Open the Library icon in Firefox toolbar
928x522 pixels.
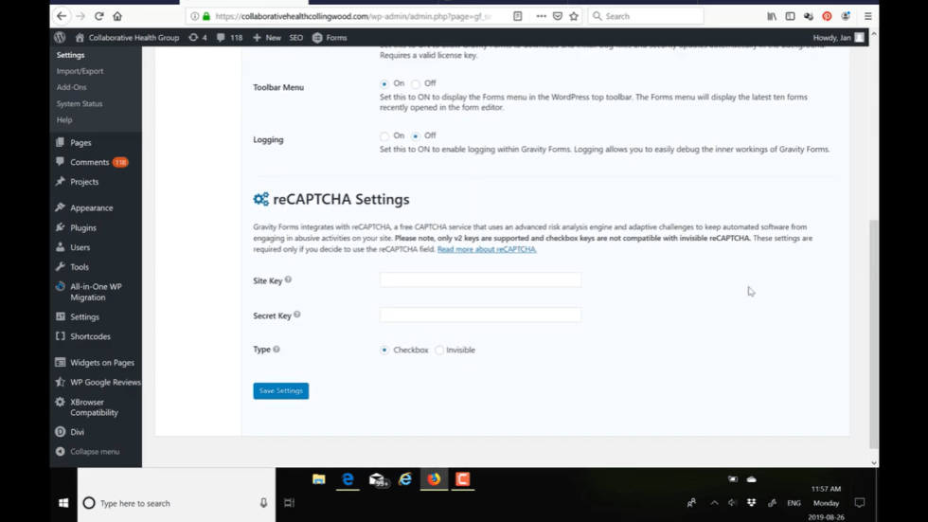click(772, 16)
